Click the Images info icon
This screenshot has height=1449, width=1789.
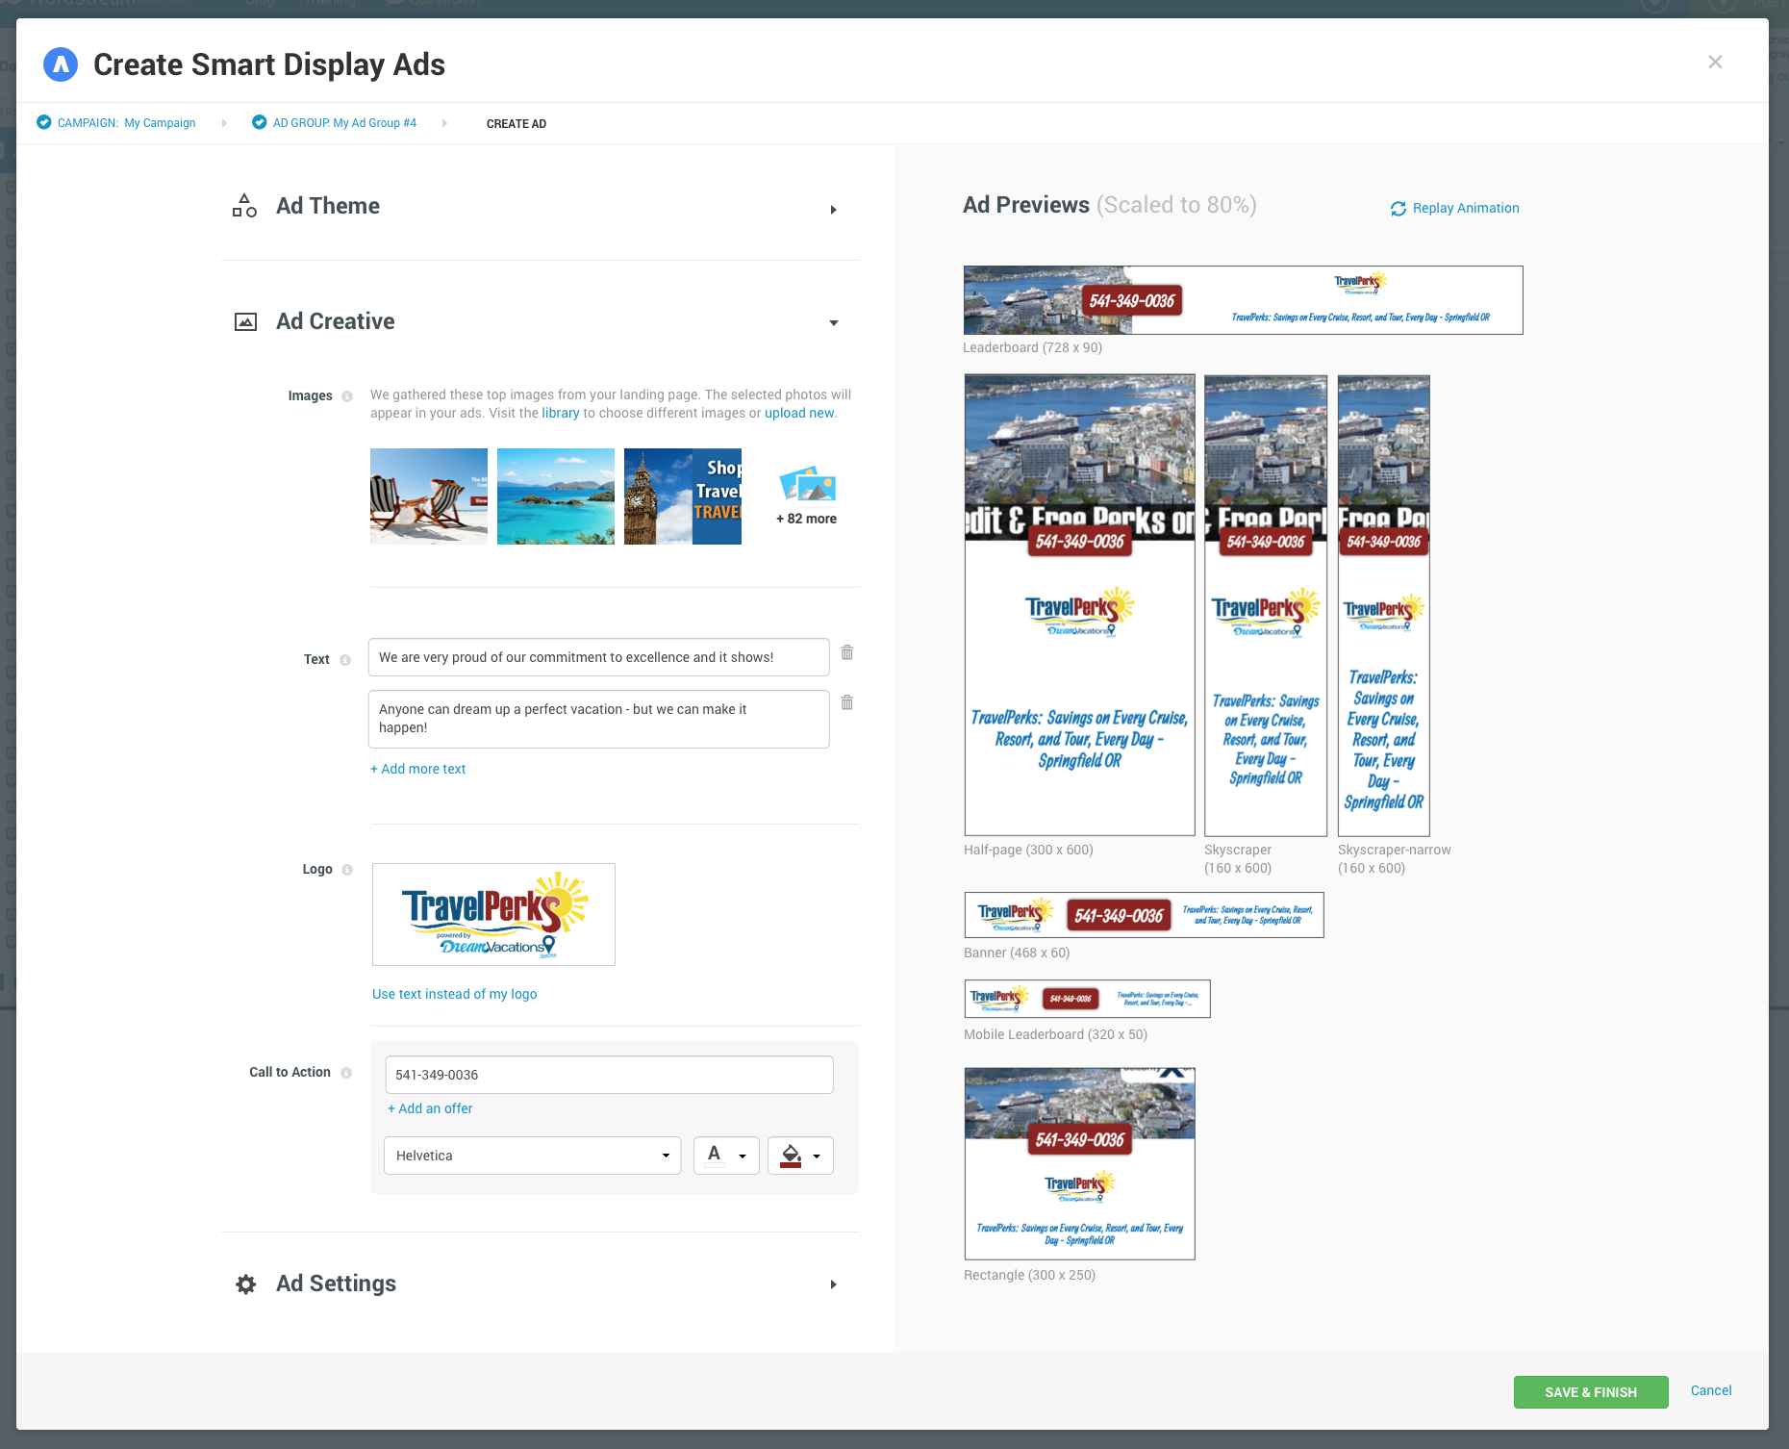(x=347, y=396)
